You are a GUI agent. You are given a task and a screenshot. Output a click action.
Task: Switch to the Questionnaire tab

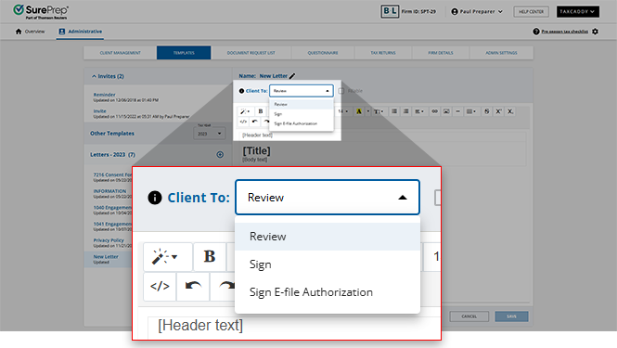323,53
